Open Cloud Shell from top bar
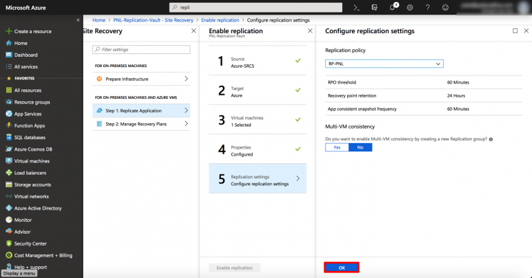532x278 pixels. pos(356,8)
